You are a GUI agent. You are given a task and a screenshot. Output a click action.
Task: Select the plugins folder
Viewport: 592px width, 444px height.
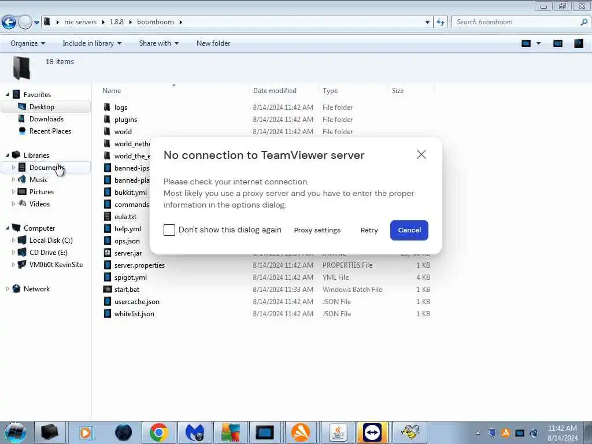(125, 120)
